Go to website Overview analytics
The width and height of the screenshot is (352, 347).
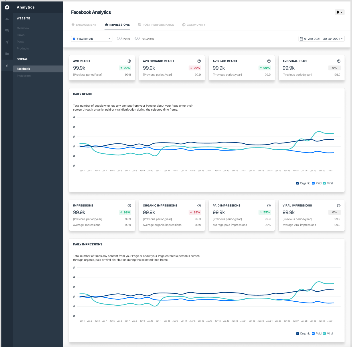[x=23, y=28]
